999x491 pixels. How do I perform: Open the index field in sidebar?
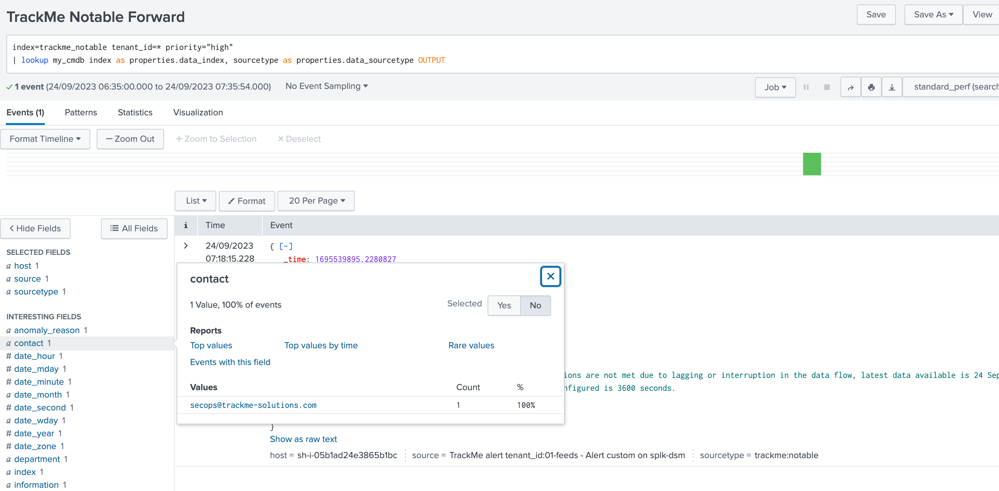(x=25, y=472)
